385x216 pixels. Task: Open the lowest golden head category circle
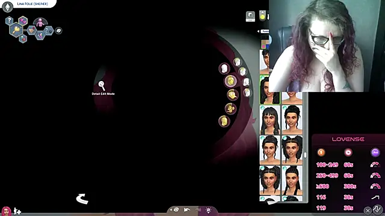click(x=224, y=121)
